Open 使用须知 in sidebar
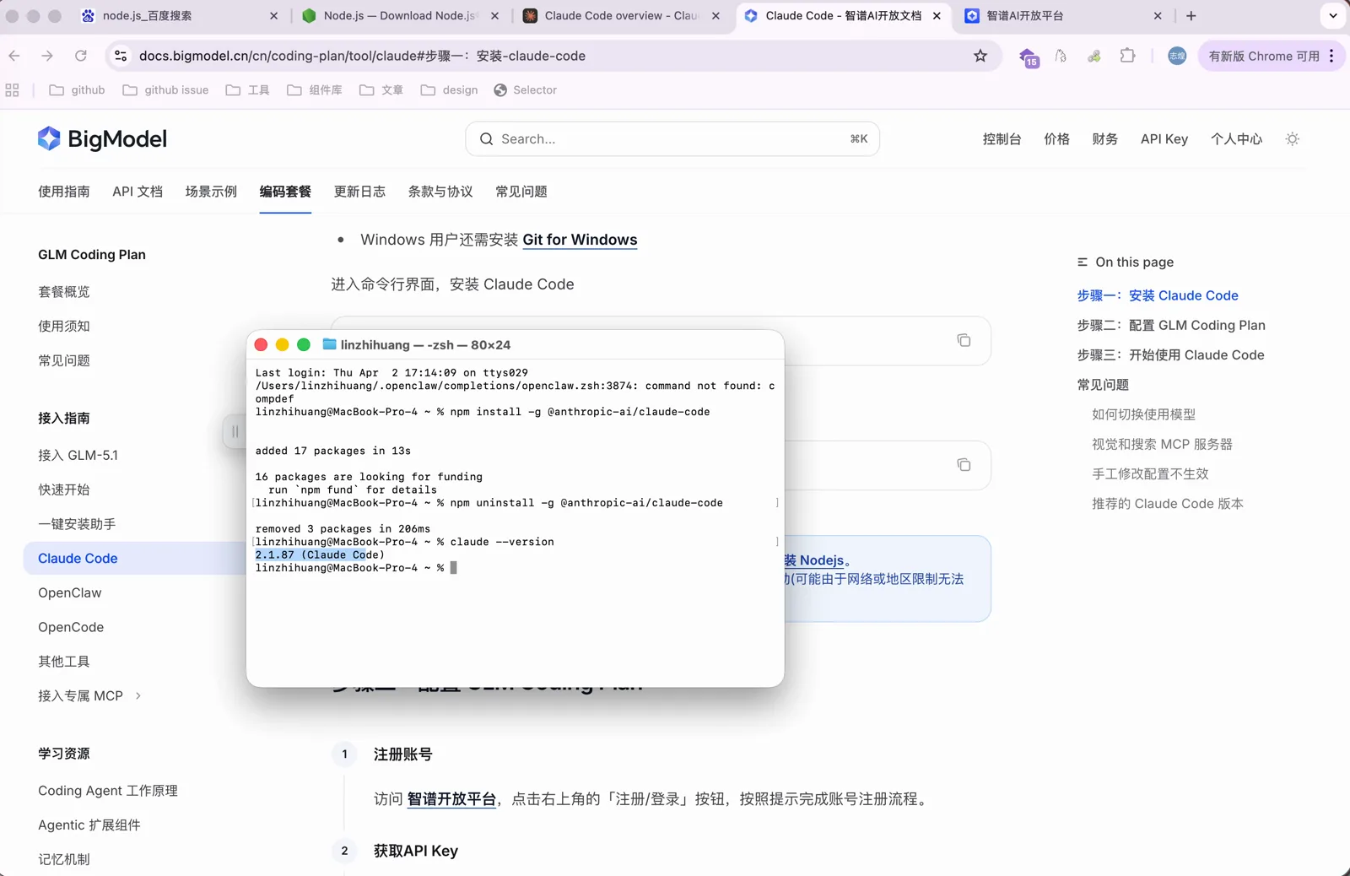This screenshot has height=876, width=1350. 64,327
